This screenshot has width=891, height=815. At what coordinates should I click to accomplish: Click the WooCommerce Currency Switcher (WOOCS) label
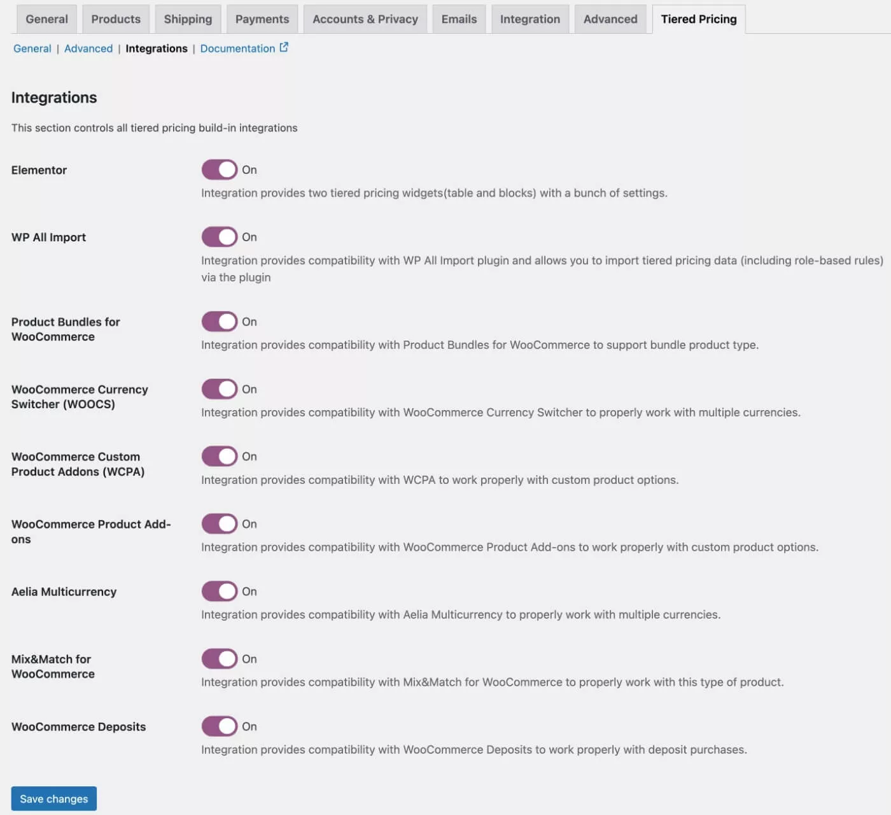(x=80, y=397)
